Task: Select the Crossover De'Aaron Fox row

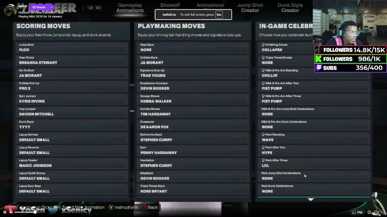Action: pos(193,124)
